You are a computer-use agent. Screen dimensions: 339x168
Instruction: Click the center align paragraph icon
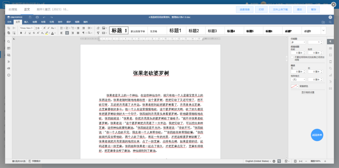[x=67, y=33]
